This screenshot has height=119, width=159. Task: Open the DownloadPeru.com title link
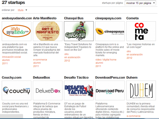click(x=110, y=78)
